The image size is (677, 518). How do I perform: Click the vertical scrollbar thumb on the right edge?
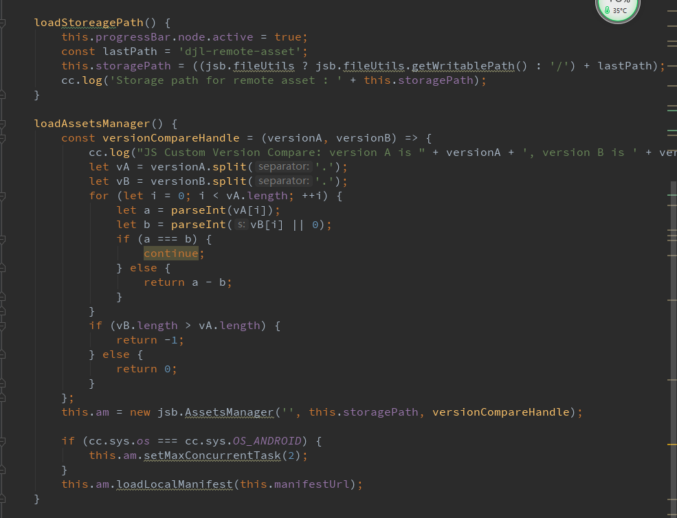coord(674,348)
